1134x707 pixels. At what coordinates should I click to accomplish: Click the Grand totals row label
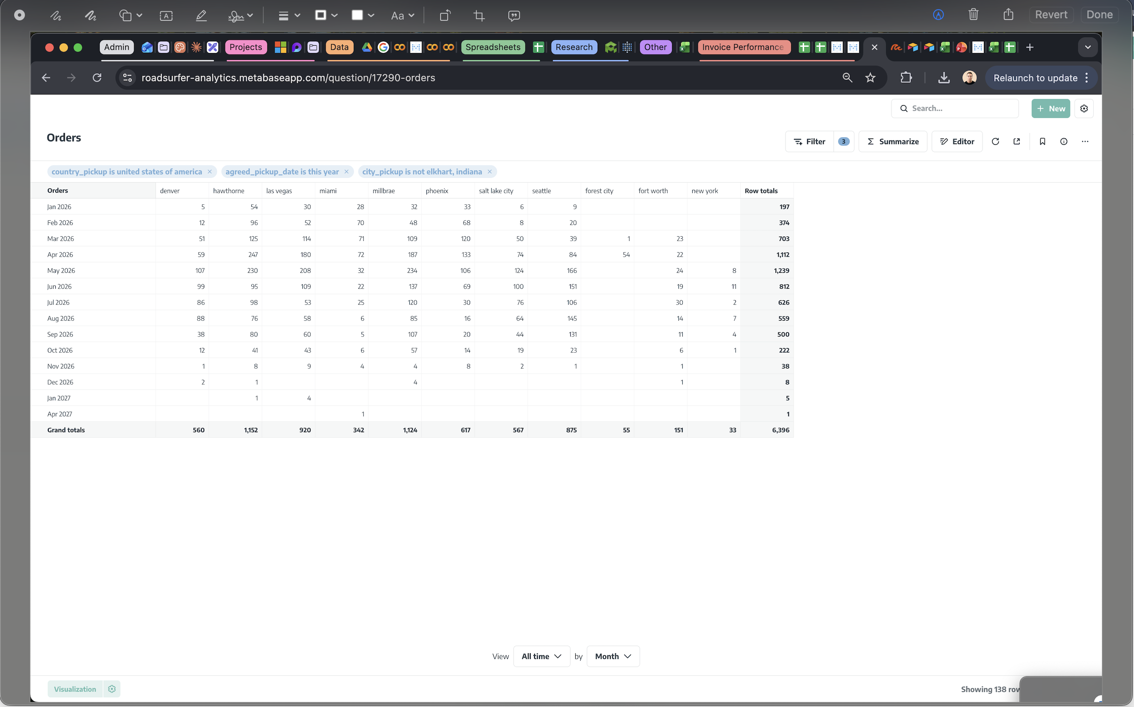(x=66, y=430)
